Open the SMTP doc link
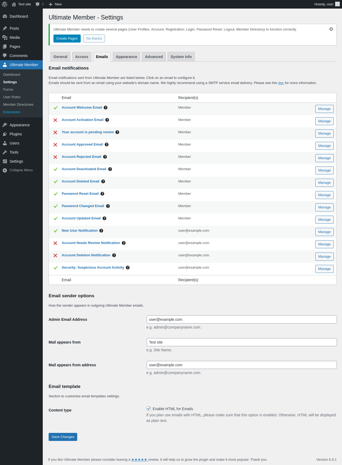Screen dimensions: 342x465 point(281,83)
